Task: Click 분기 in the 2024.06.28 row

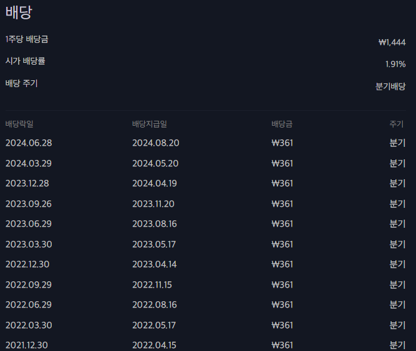Action: coord(397,143)
